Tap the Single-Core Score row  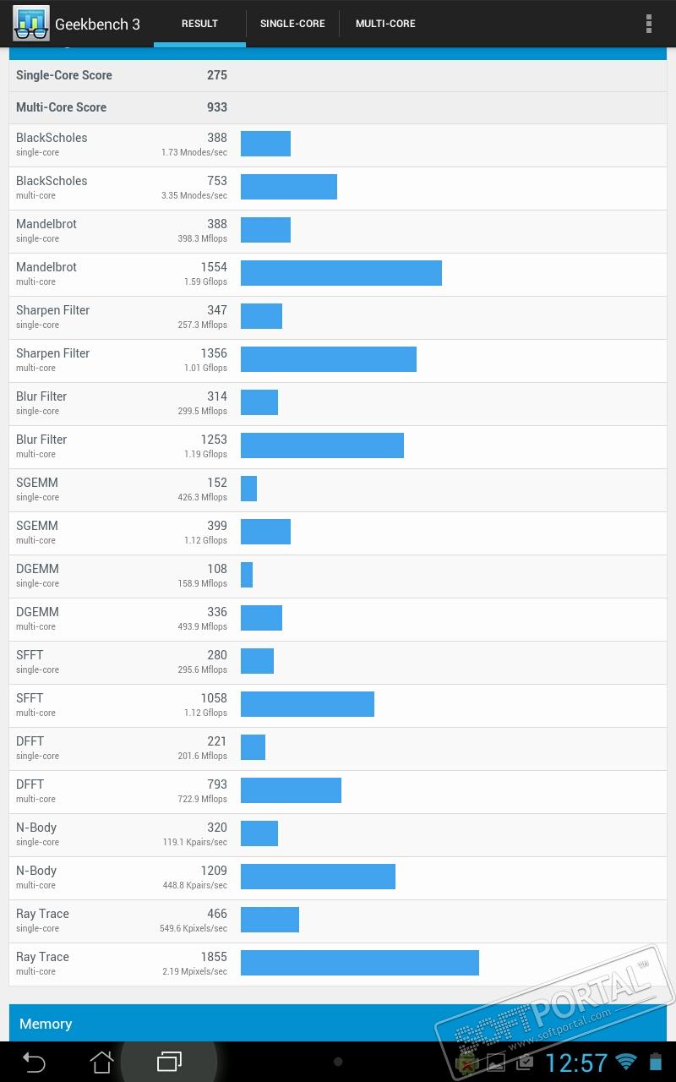(338, 75)
